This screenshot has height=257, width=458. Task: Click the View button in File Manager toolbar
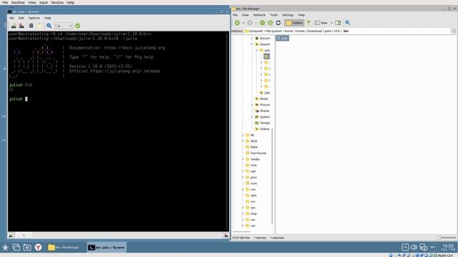coord(321,23)
